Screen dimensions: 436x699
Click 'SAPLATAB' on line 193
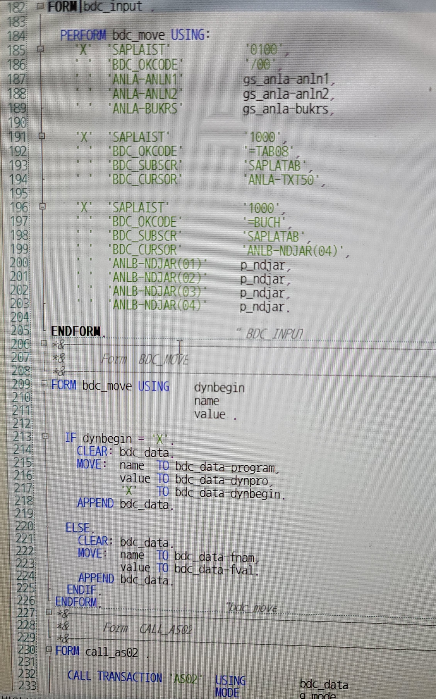(275, 165)
